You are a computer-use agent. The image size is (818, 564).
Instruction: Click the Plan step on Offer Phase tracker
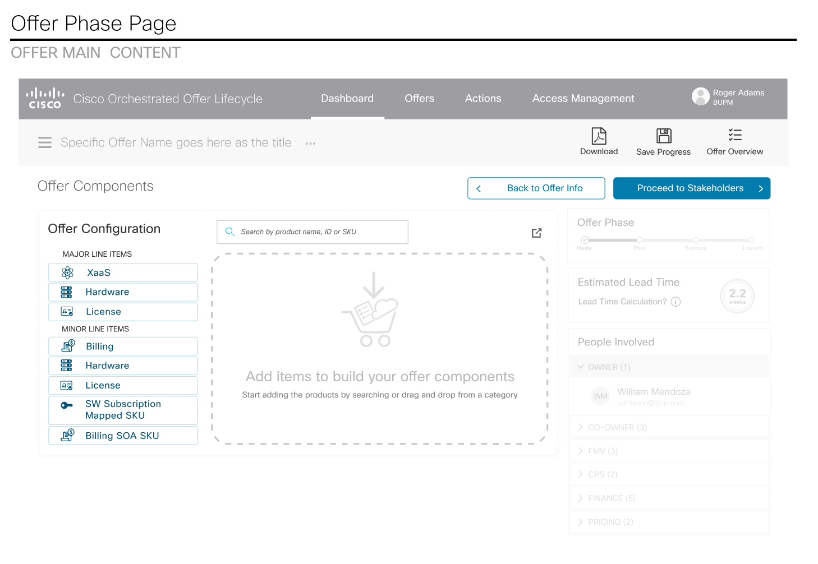pos(639,240)
